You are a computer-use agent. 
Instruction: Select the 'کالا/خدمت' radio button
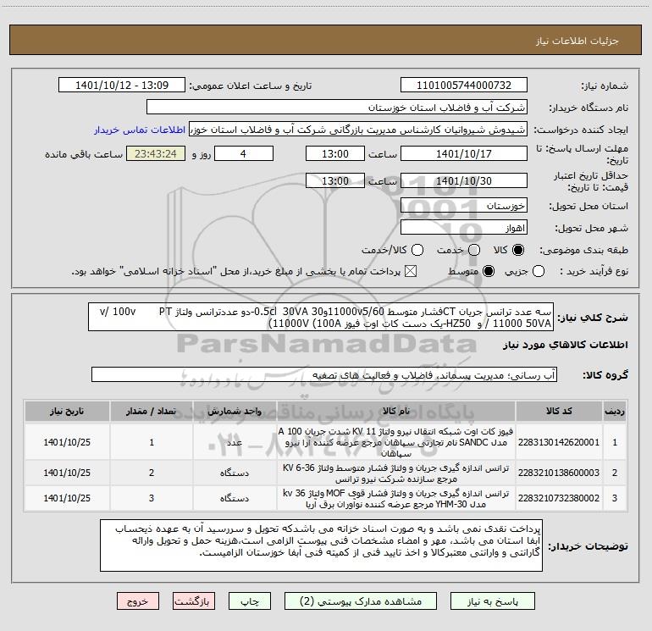[x=417, y=250]
